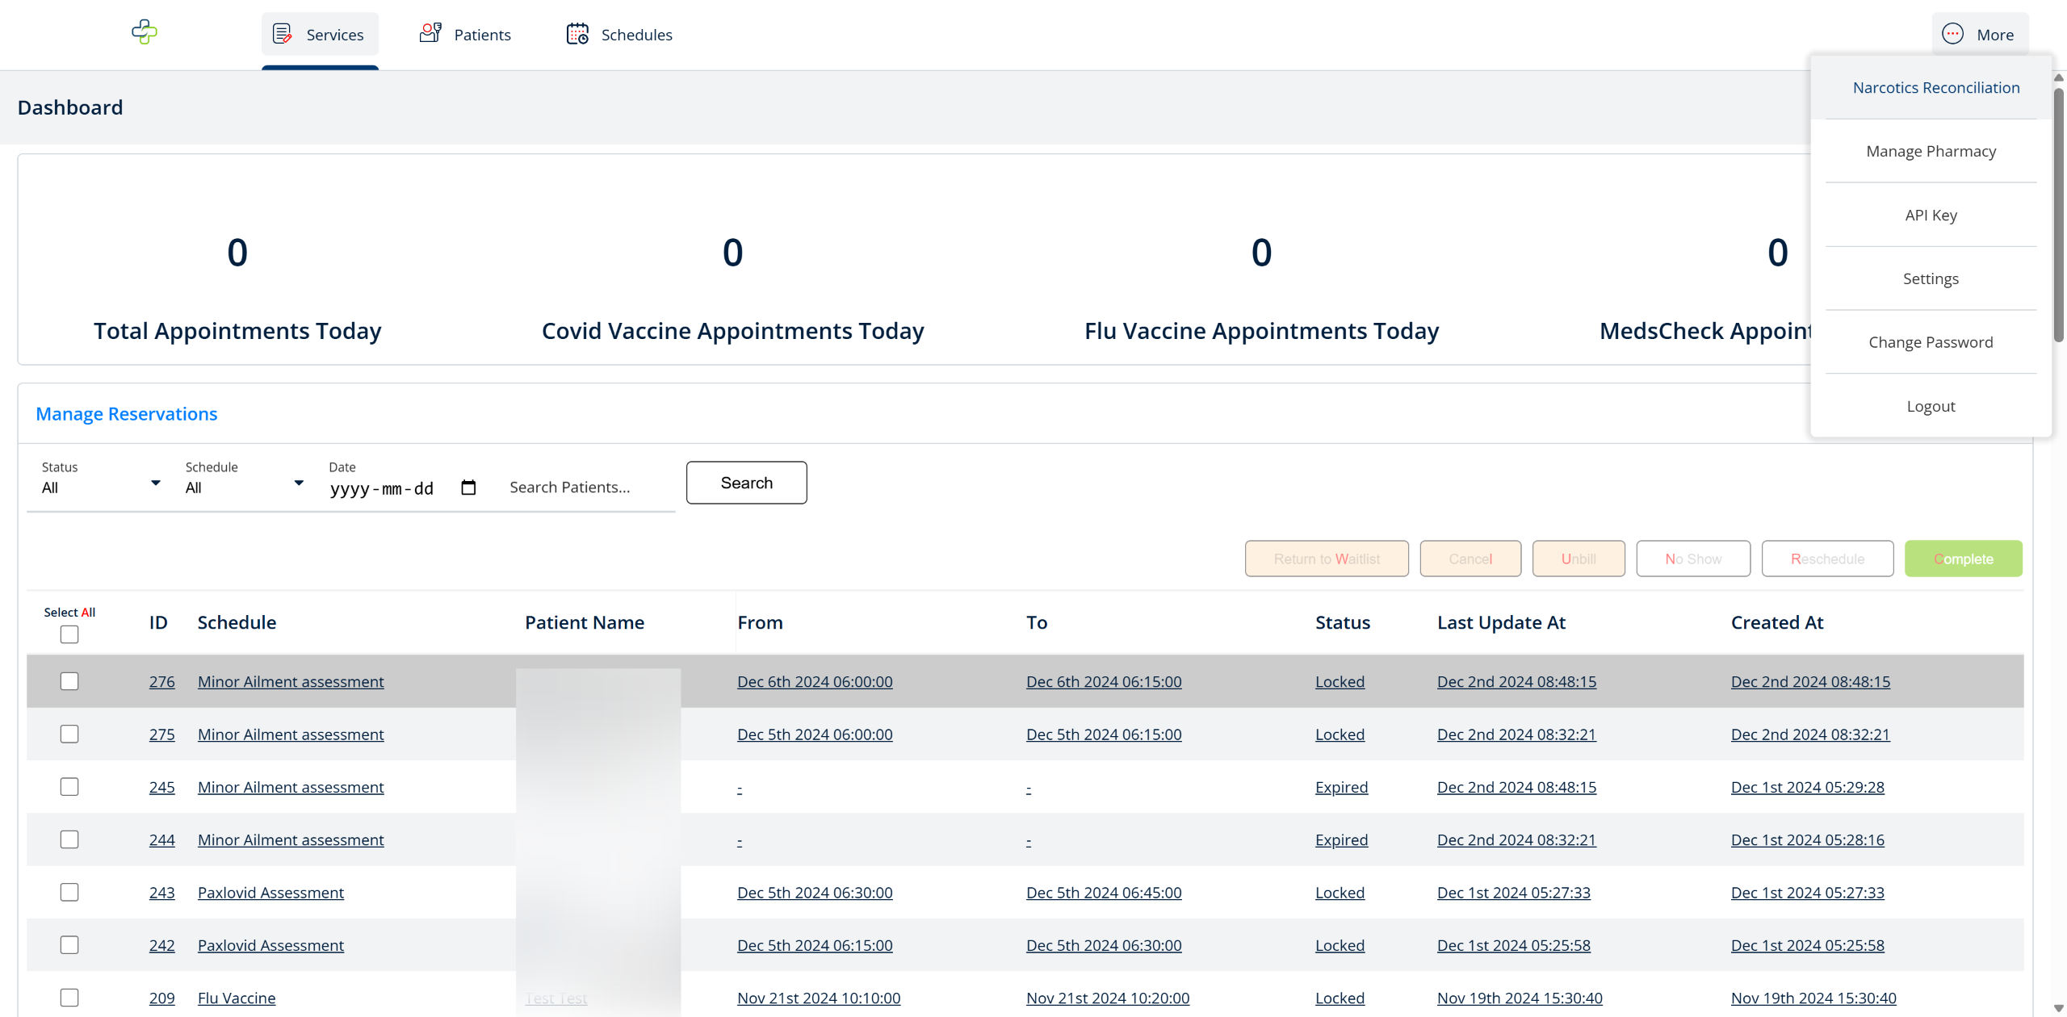This screenshot has width=2067, height=1017.
Task: Click the More ellipsis circle icon
Action: pyautogui.click(x=1952, y=34)
